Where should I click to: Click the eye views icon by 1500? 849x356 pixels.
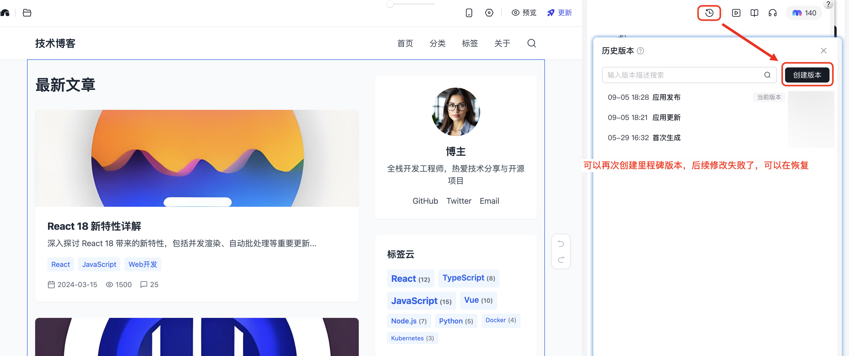pyautogui.click(x=109, y=285)
